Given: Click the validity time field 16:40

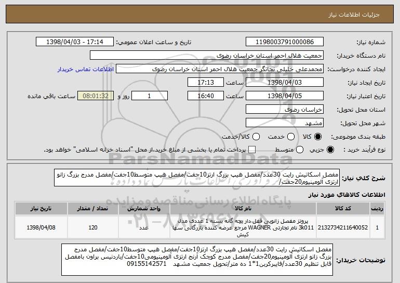Looking at the screenshot, I should pos(206,96).
